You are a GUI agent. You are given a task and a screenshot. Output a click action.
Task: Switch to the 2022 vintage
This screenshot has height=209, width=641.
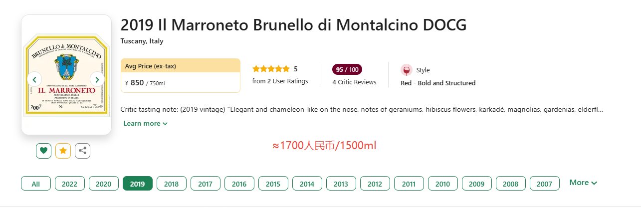pyautogui.click(x=69, y=184)
